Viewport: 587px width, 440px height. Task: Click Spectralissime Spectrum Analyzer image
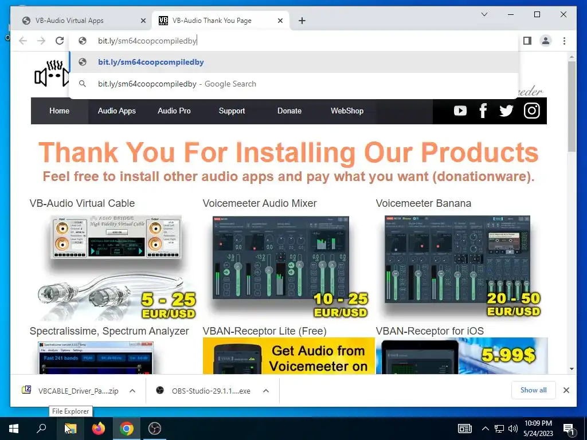[96, 357]
